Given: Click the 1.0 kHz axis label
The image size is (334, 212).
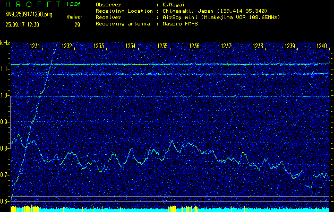Looking at the screenshot, I should 4,96.
